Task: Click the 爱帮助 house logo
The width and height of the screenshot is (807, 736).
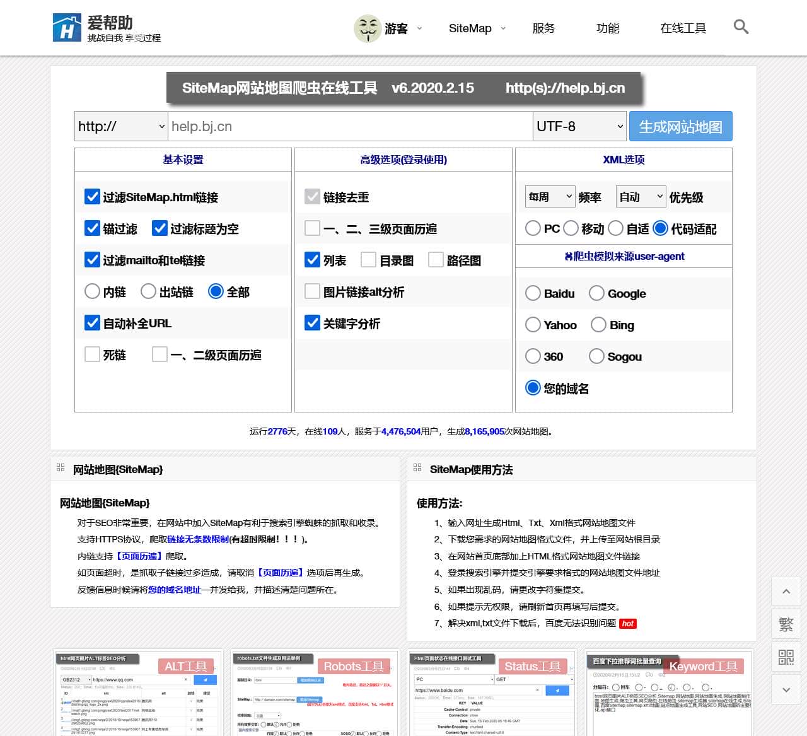Action: coord(67,28)
